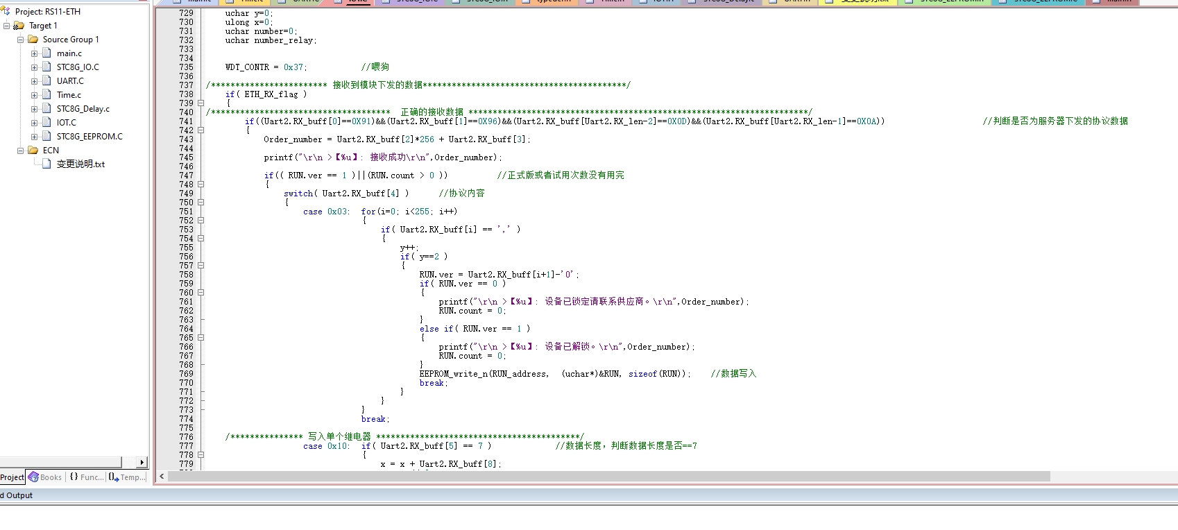Click the editor horizontal scrollbar thumb
This screenshot has height=530, width=1178.
(609, 476)
